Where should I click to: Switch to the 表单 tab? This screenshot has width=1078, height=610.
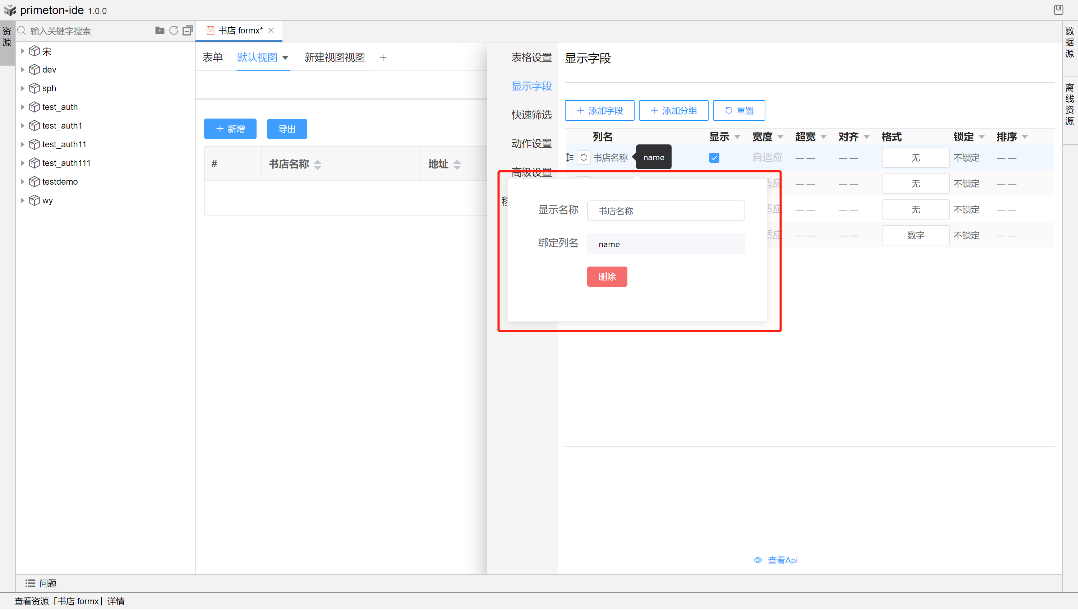[212, 57]
